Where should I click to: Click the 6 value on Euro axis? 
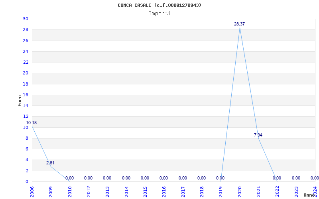coord(27,149)
